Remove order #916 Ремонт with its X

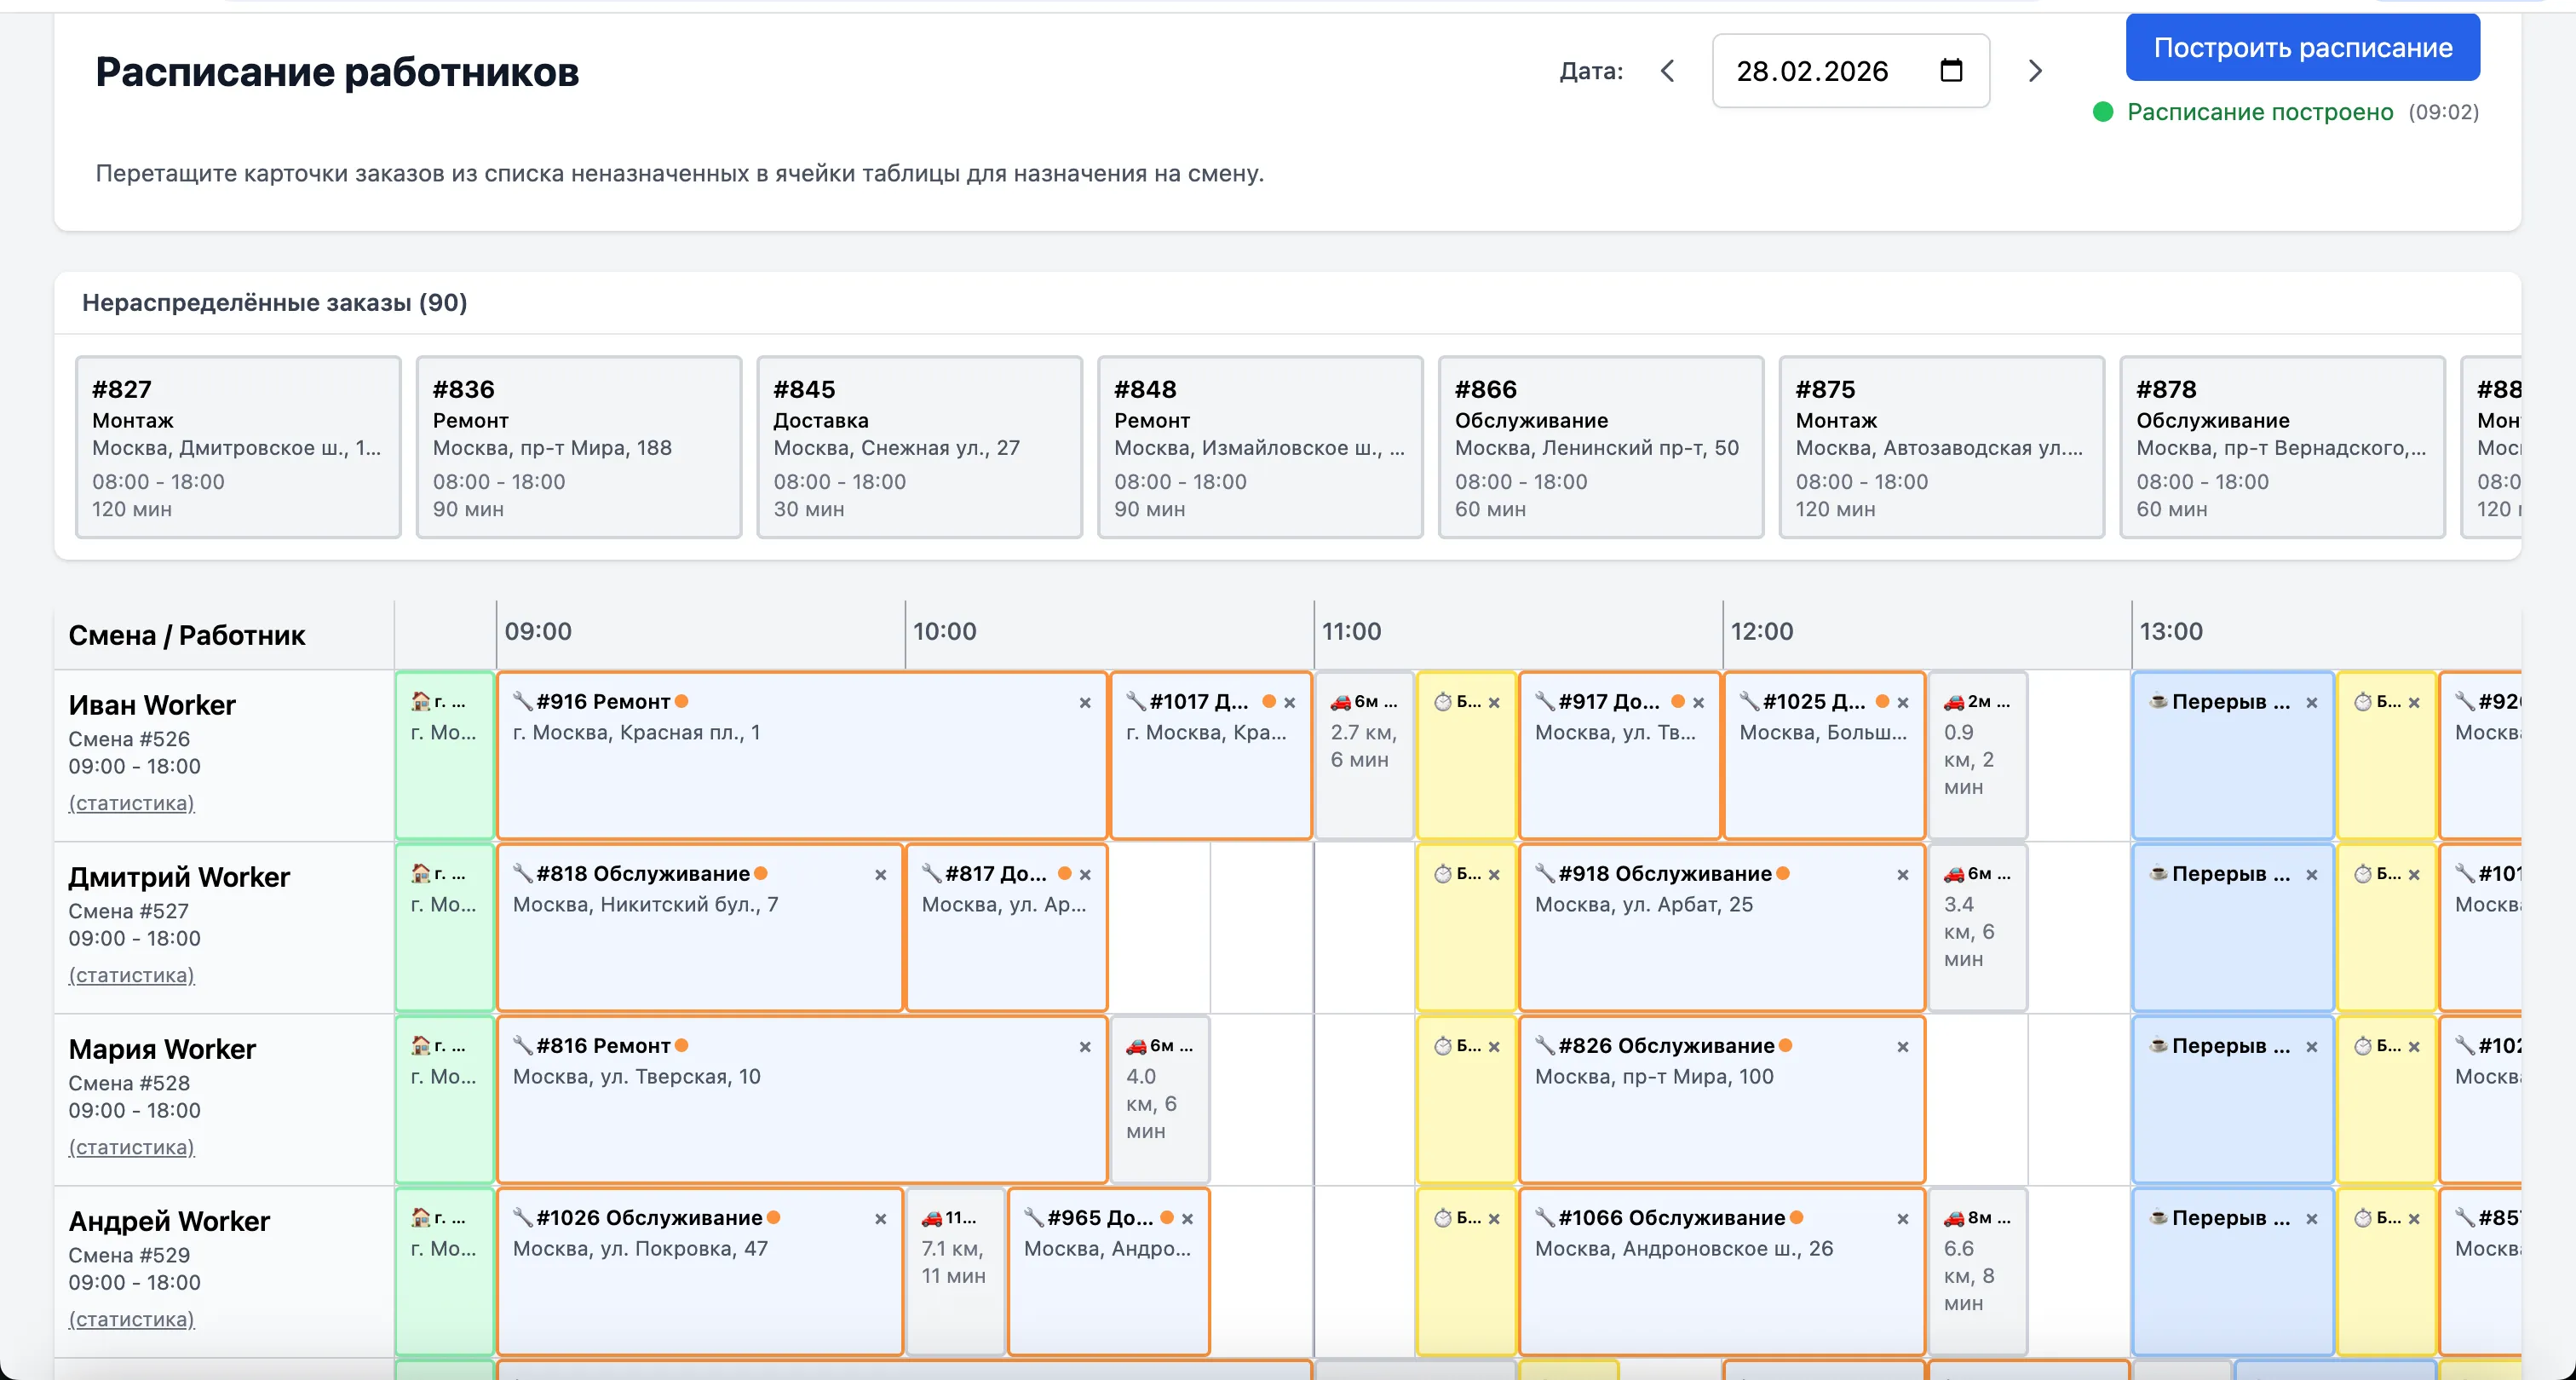tap(1084, 703)
